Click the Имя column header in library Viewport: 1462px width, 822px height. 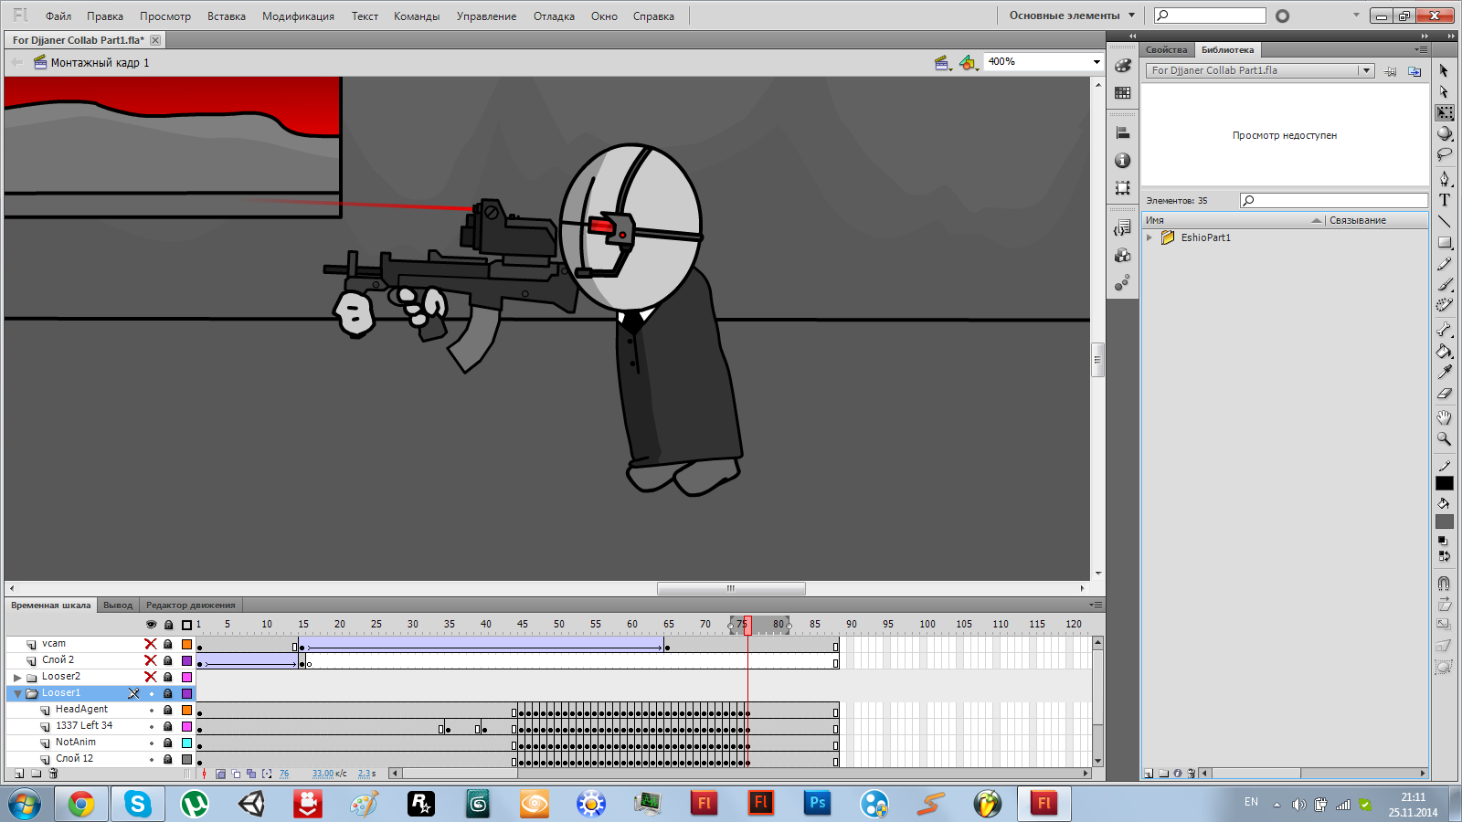click(x=1233, y=220)
